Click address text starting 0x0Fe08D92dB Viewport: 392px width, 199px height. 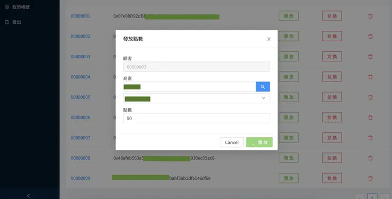tap(129, 16)
